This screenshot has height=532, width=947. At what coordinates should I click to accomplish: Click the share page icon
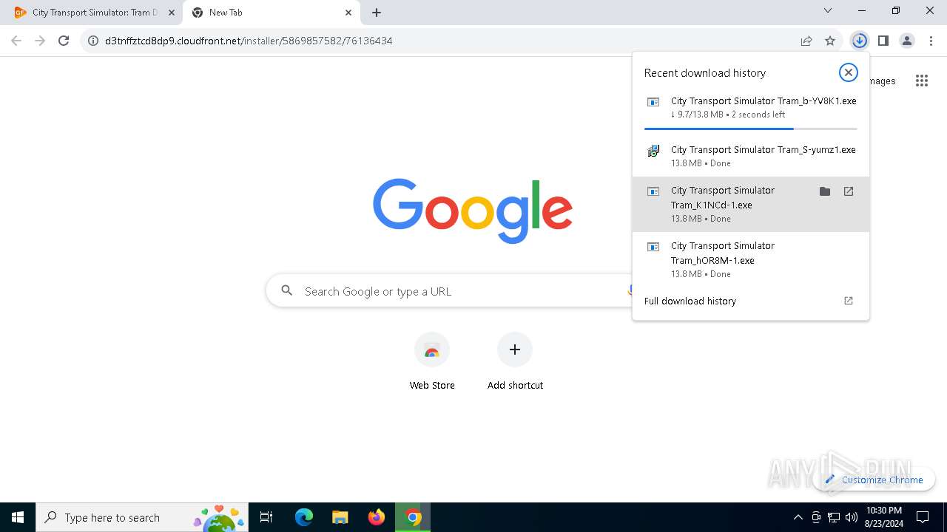pos(806,41)
